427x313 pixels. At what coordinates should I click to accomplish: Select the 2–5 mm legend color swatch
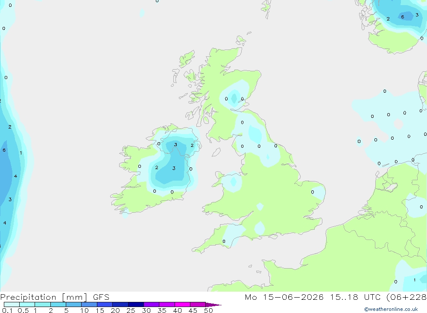[58, 304]
